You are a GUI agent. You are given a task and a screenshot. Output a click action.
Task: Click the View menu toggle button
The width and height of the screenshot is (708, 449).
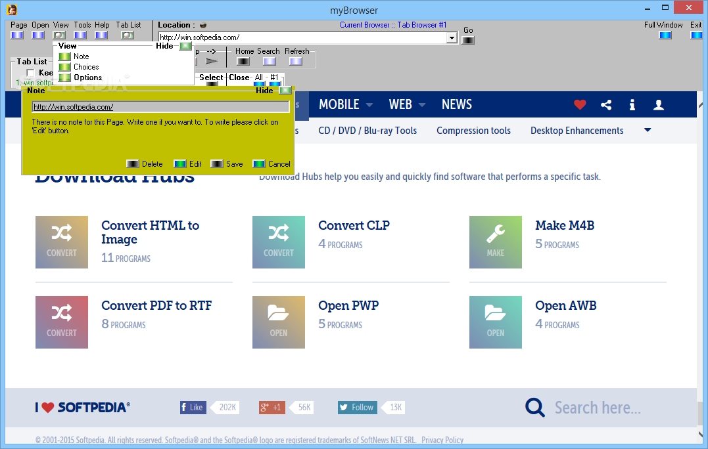[x=59, y=35]
